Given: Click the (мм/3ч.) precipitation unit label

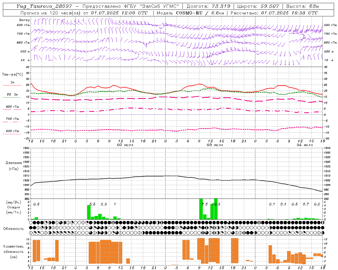Looking at the screenshot, I should click(14, 202).
